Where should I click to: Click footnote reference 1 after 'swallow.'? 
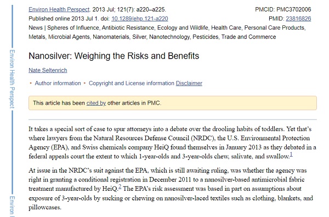point(291,155)
